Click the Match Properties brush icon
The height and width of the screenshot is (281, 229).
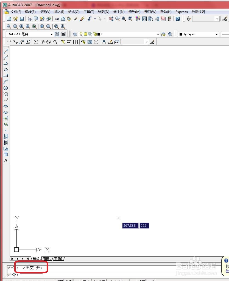76,19
